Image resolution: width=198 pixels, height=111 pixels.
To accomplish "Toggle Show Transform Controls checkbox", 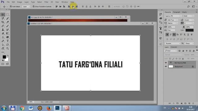I will point(34,6).
